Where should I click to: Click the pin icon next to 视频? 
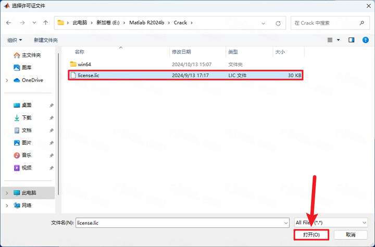pyautogui.click(x=51, y=168)
